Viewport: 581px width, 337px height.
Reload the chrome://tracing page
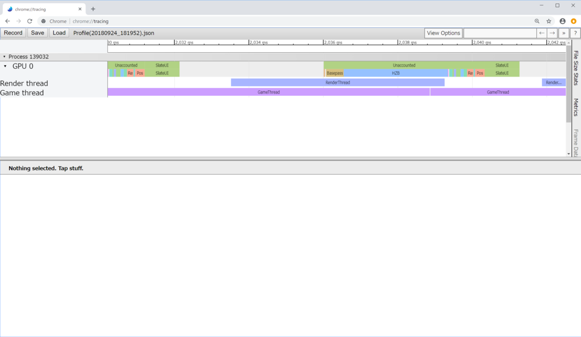[30, 21]
